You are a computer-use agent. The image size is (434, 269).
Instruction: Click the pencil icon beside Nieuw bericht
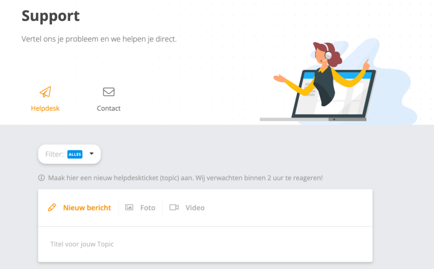[52, 207]
